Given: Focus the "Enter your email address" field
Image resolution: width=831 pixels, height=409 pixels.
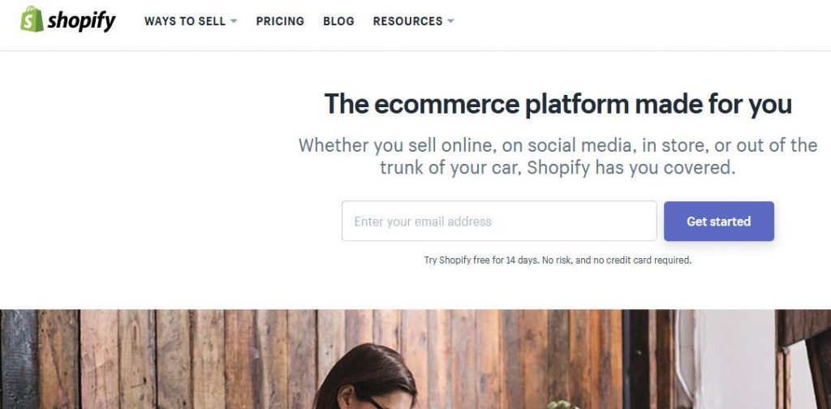Looking at the screenshot, I should (x=498, y=222).
